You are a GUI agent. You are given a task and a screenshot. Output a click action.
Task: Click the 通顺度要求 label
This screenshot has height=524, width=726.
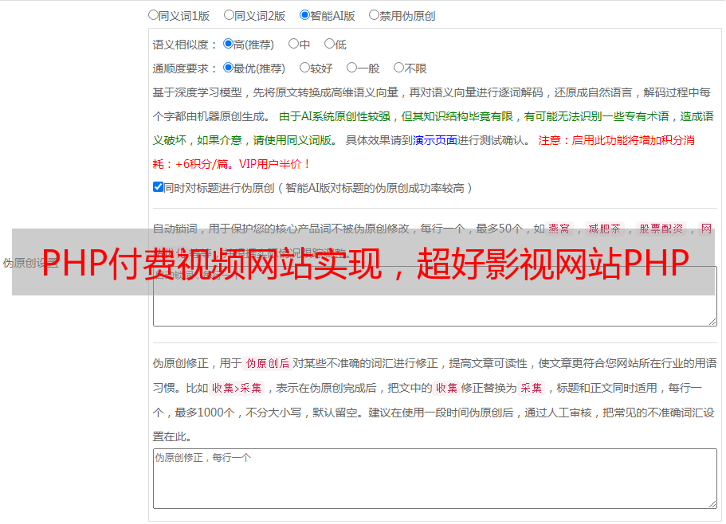point(184,68)
